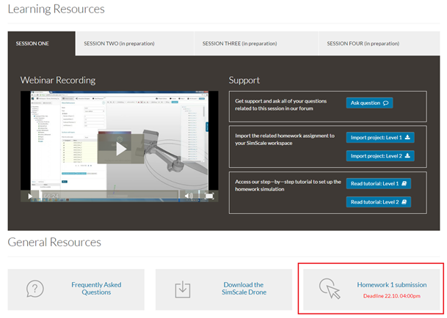Switch to SESSION TWO (in preparation) tab
The width and height of the screenshot is (447, 318).
point(134,43)
